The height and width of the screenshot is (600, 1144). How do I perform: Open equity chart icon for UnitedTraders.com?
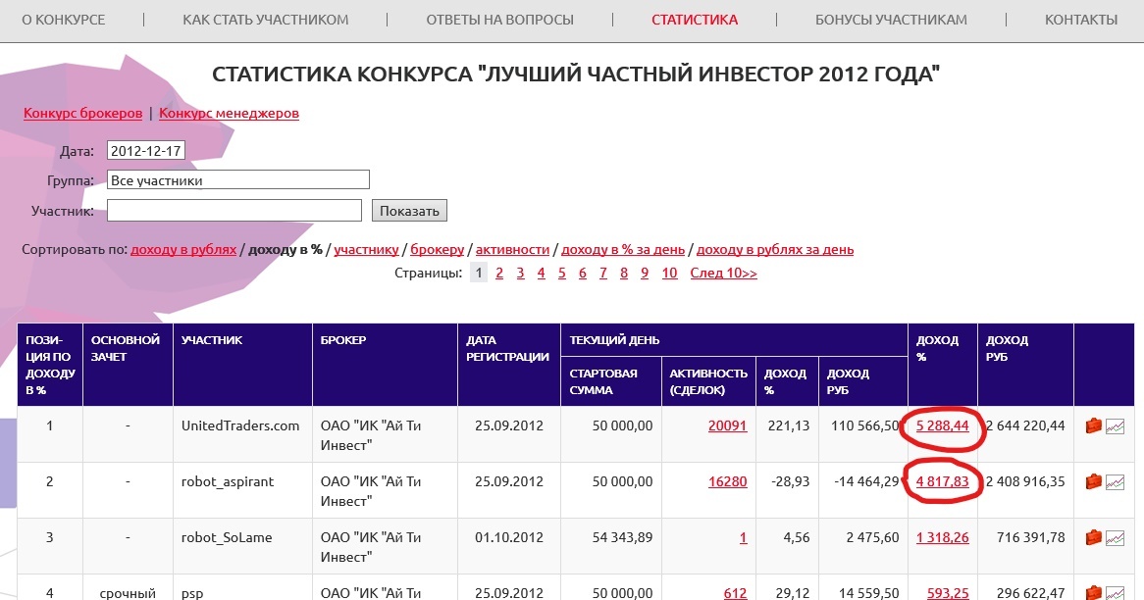1116,425
